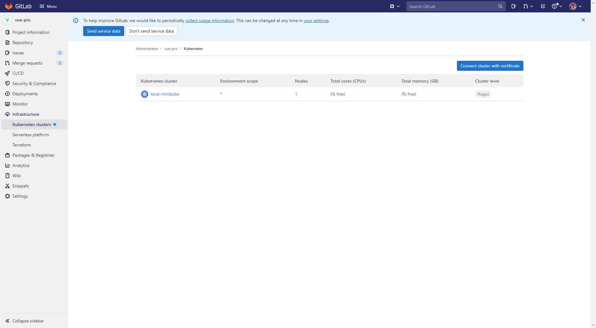
Task: Open Project information in sidebar
Action: pos(34,32)
